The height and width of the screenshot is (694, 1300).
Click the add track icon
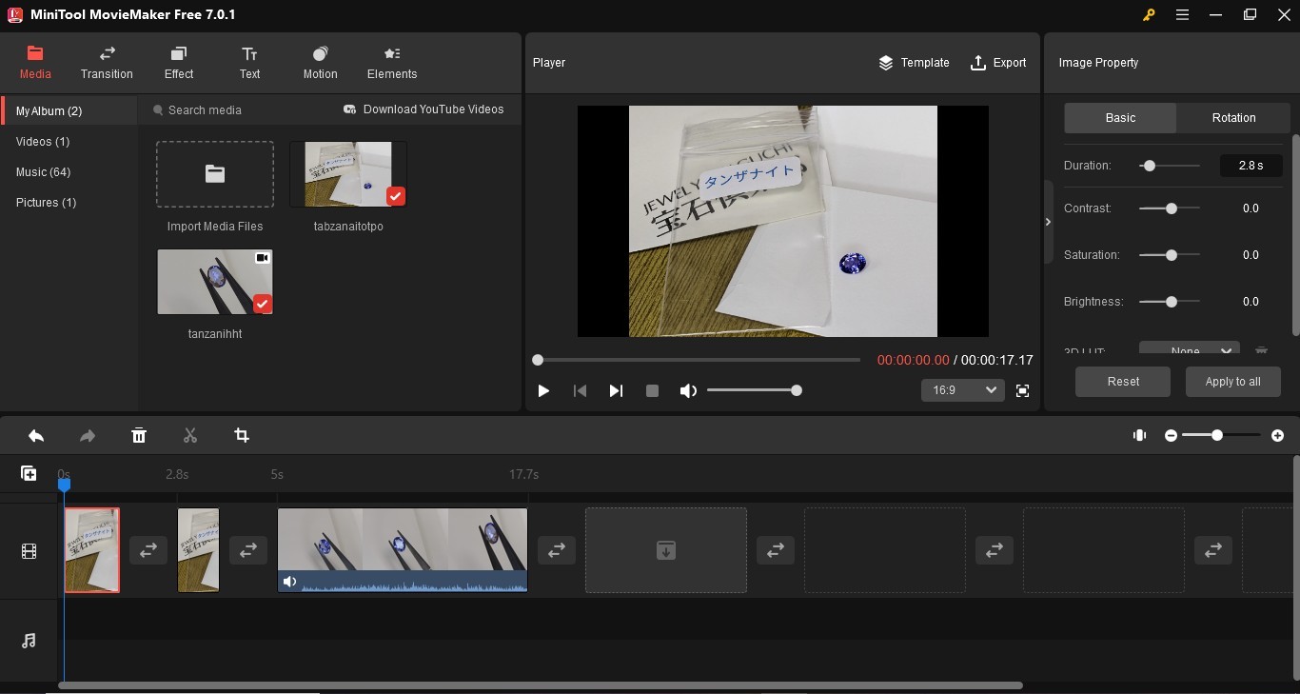(29, 473)
